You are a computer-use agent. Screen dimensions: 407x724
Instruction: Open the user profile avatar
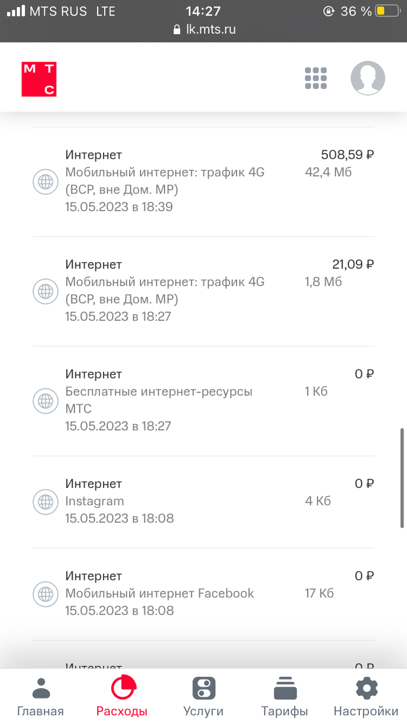tap(367, 78)
